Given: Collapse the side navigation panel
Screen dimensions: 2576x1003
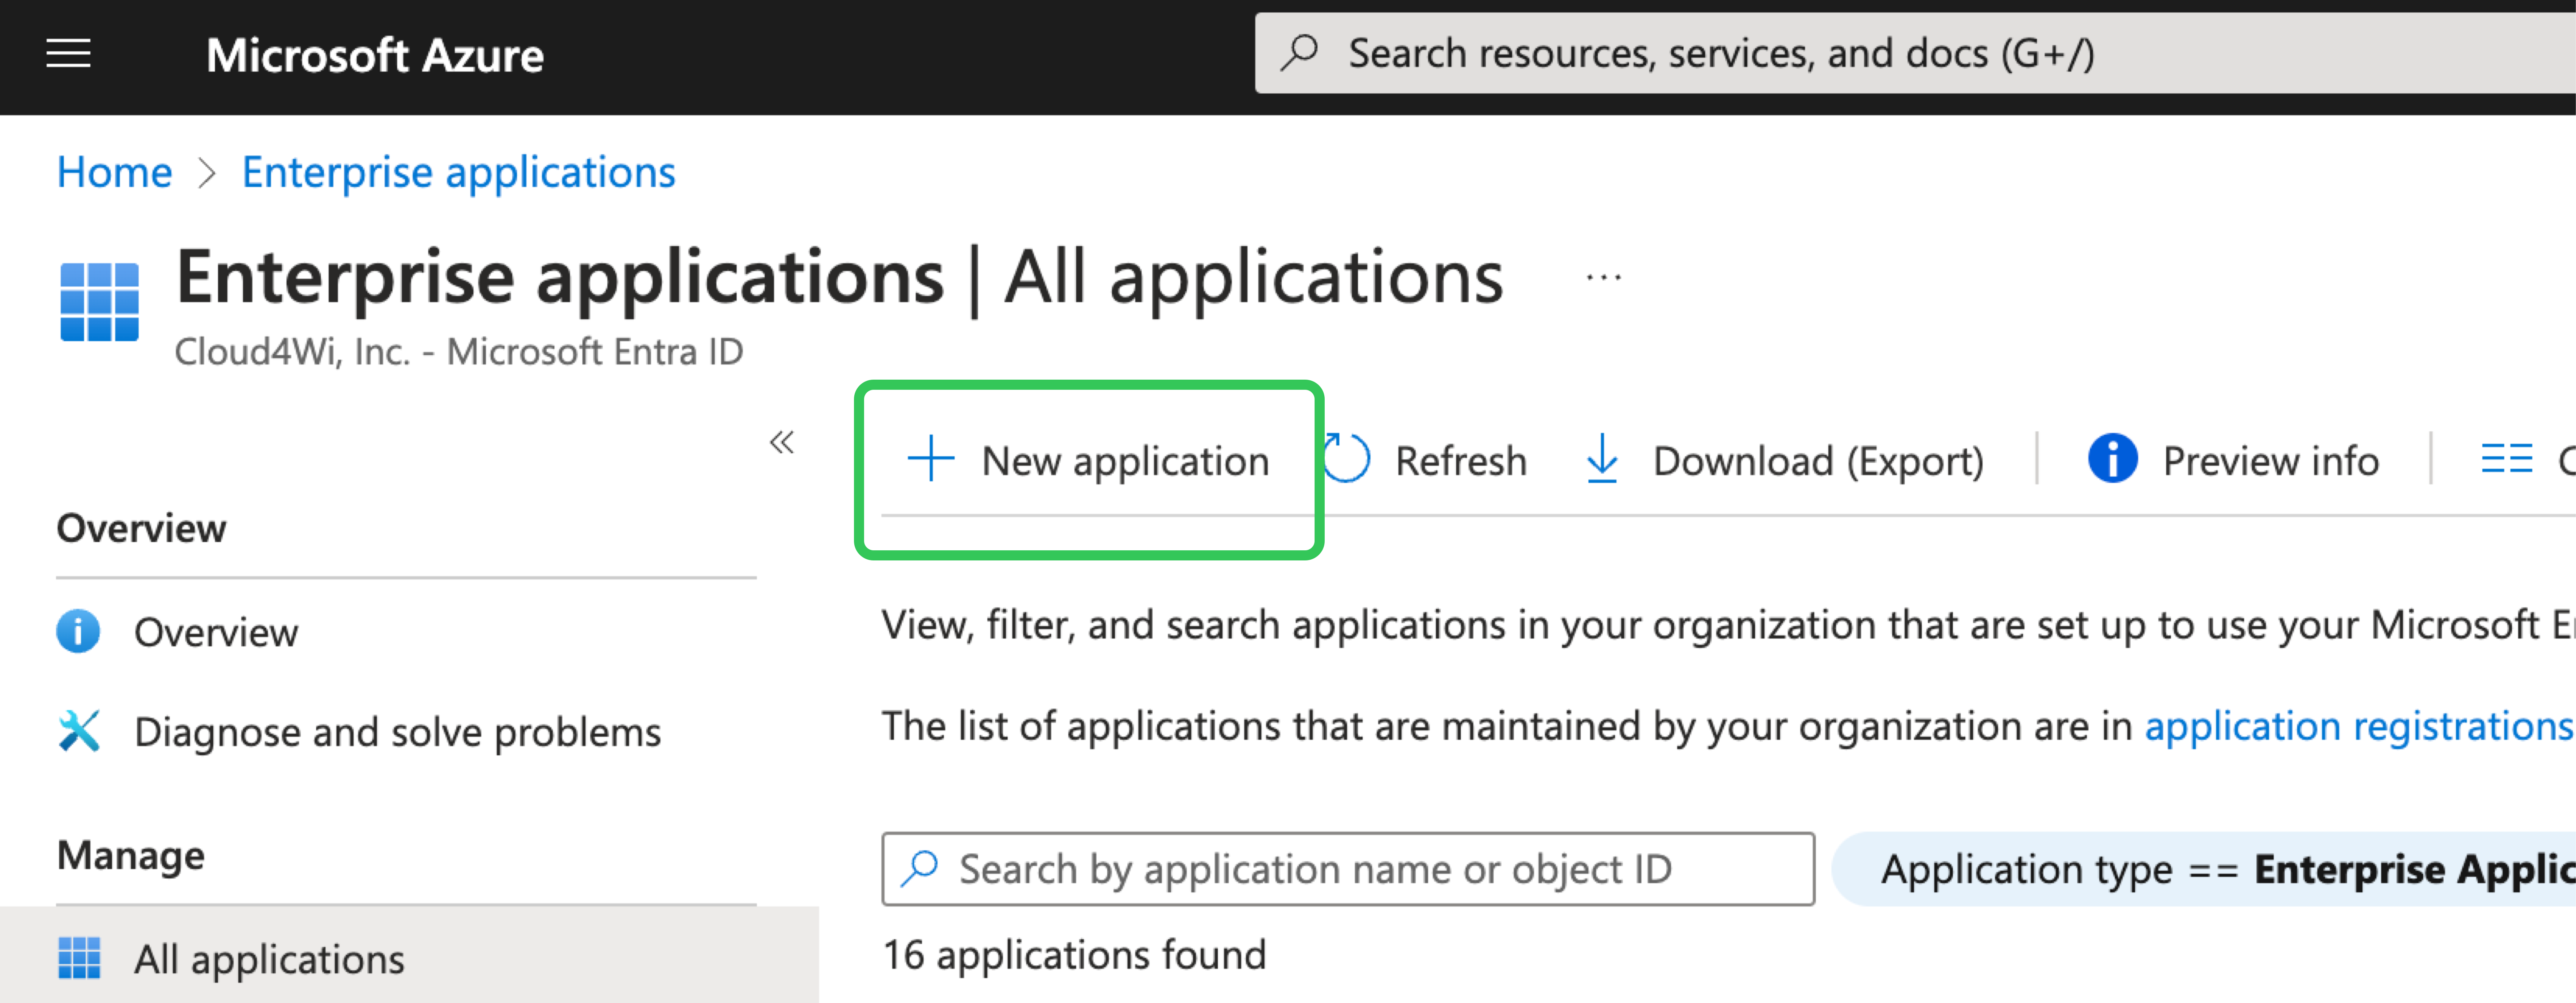Looking at the screenshot, I should (782, 441).
